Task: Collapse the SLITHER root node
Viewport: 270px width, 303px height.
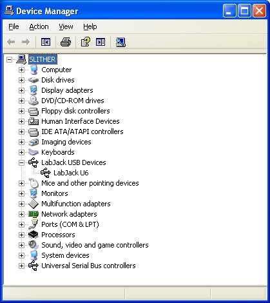Action: pos(9,59)
